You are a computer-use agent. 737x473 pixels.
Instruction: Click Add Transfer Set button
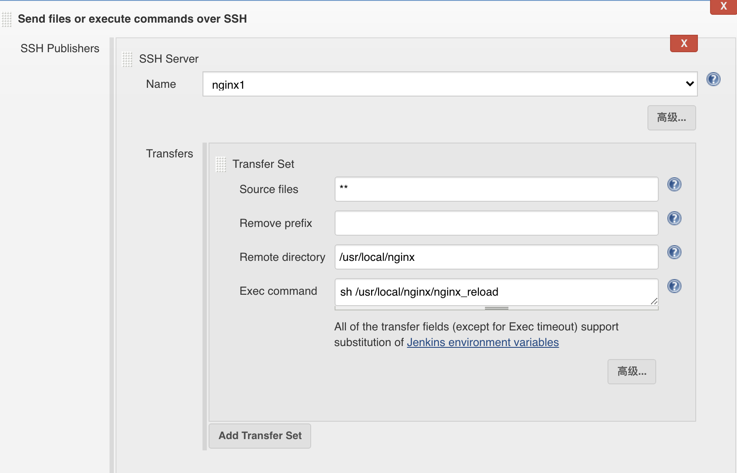(x=260, y=436)
